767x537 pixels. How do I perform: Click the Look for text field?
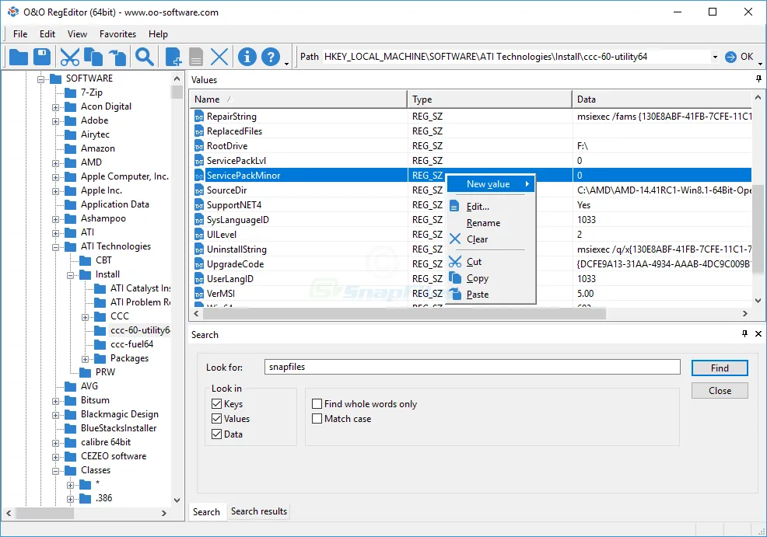pos(472,367)
